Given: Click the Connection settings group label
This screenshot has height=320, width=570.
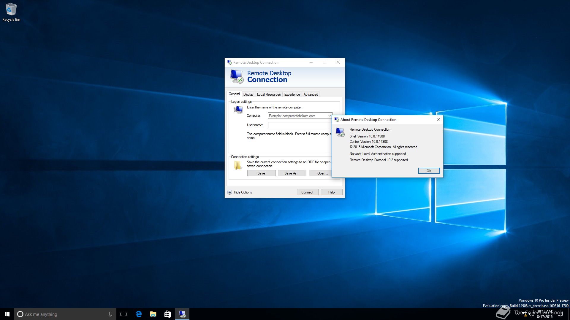Looking at the screenshot, I should (x=245, y=157).
